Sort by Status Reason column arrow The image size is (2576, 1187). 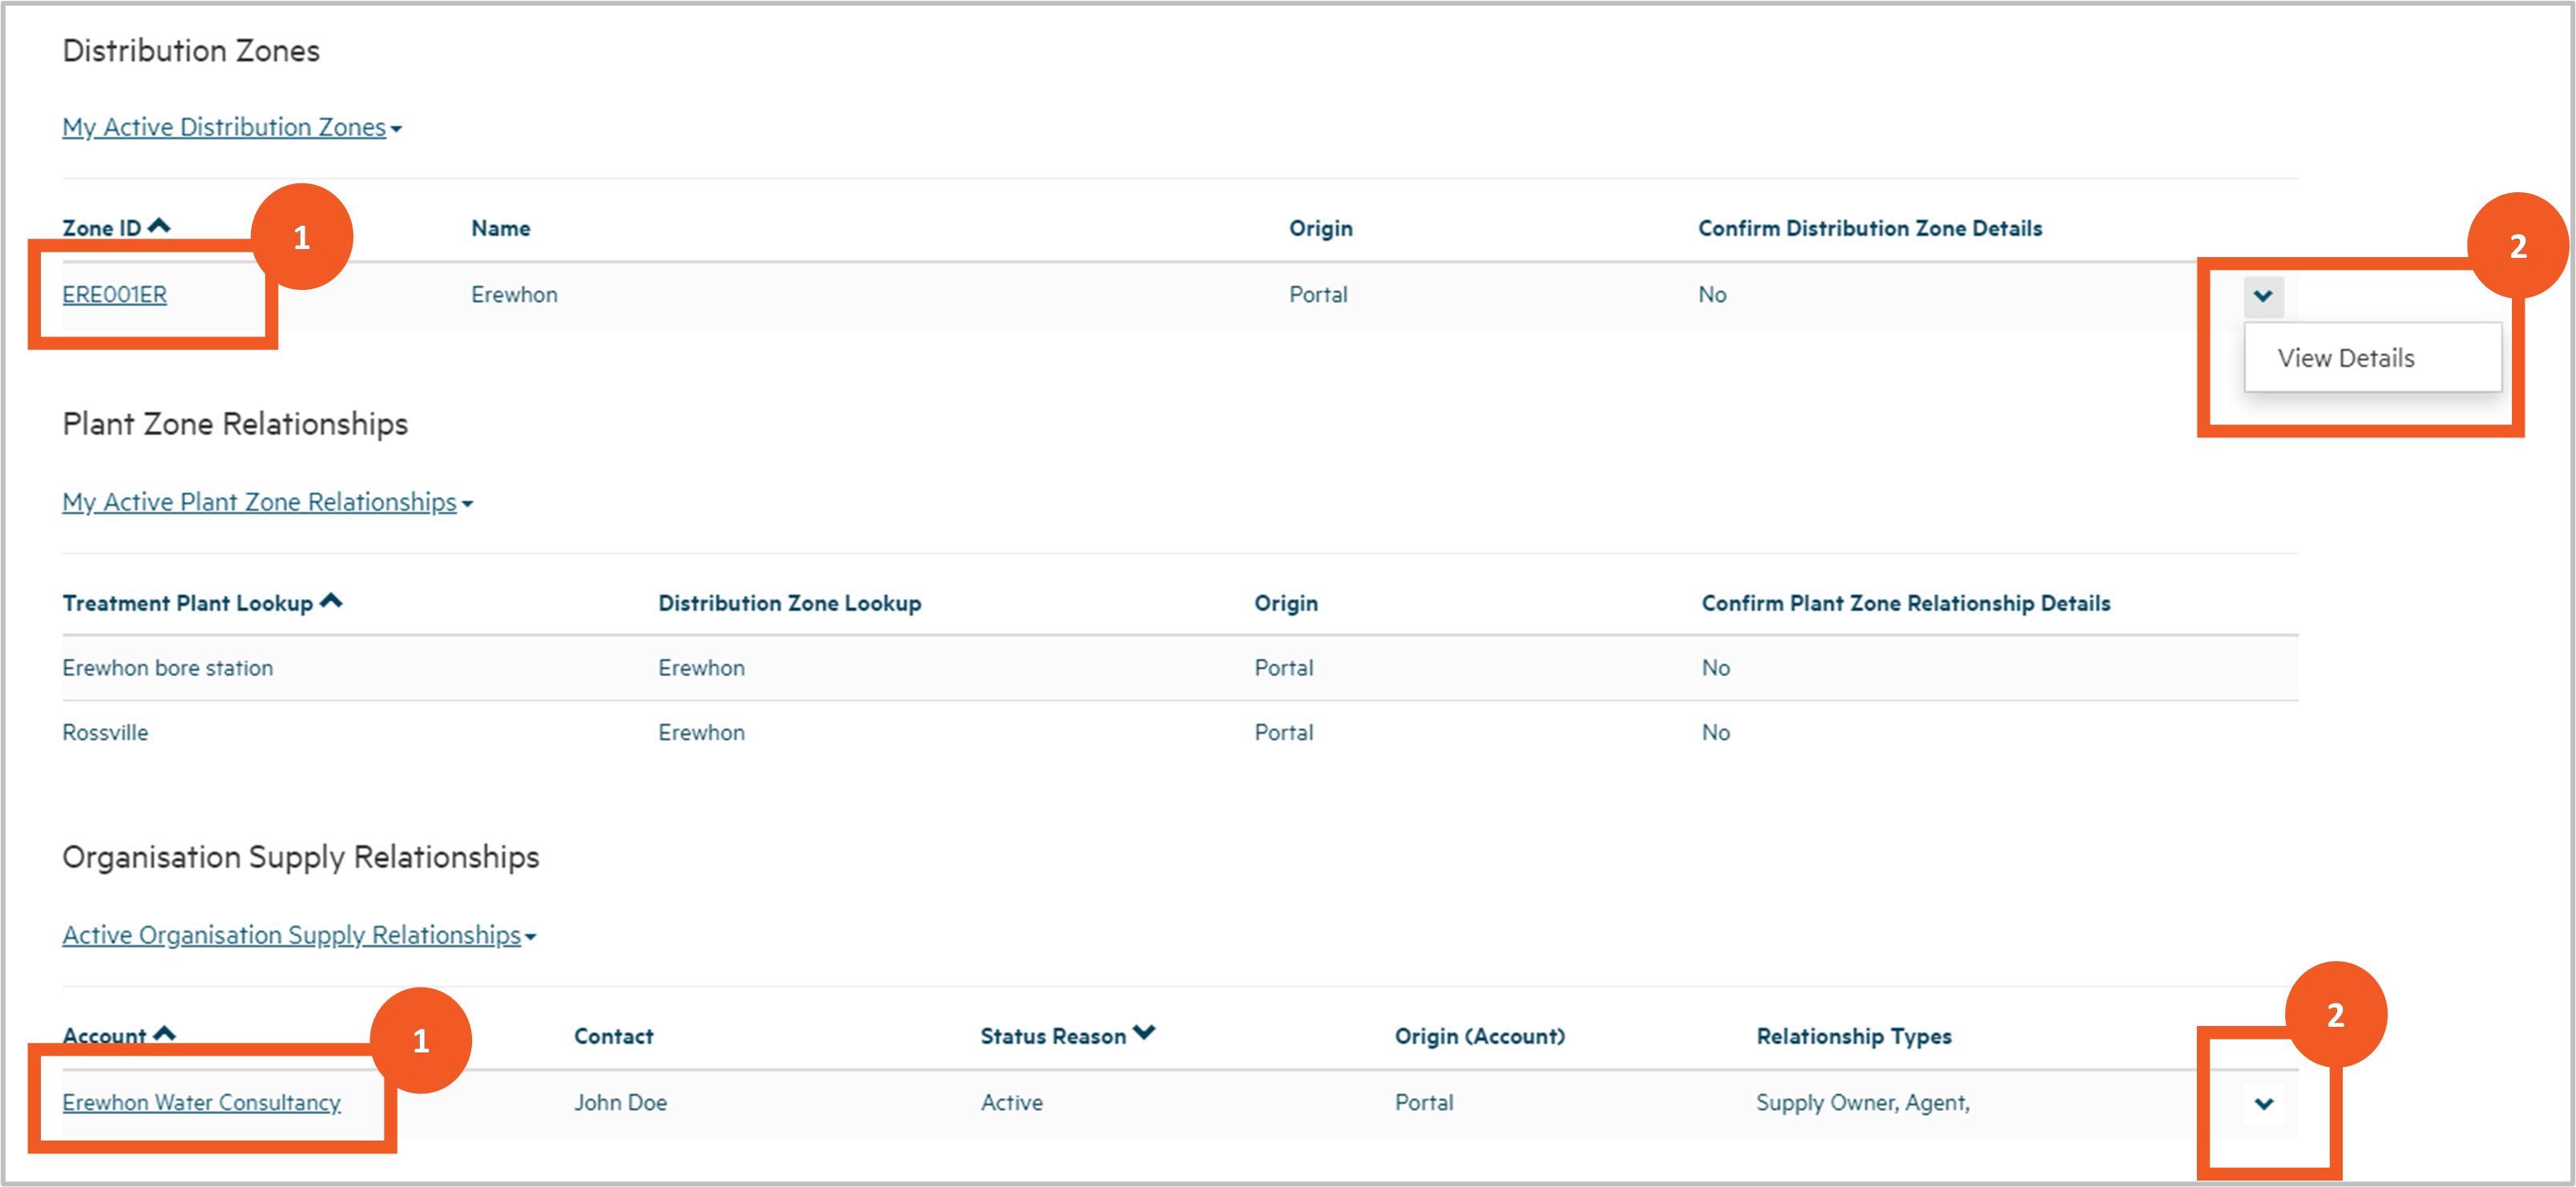(1144, 1033)
